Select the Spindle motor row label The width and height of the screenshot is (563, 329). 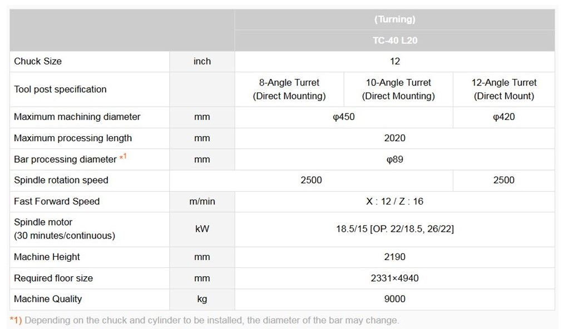tap(64, 228)
